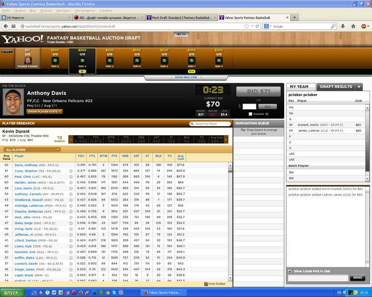This screenshot has width=372, height=297.
Task: Toggle the sound On speaker button
Action: (181, 34)
